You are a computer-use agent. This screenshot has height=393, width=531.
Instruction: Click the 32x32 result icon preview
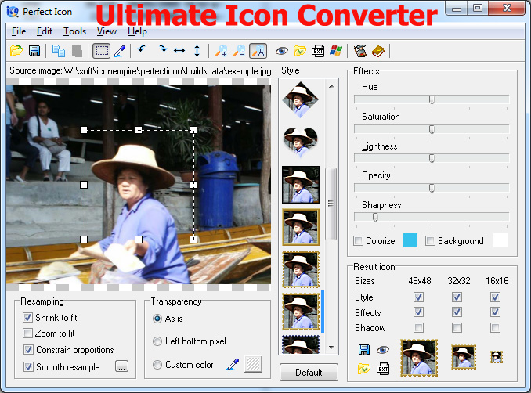464,357
